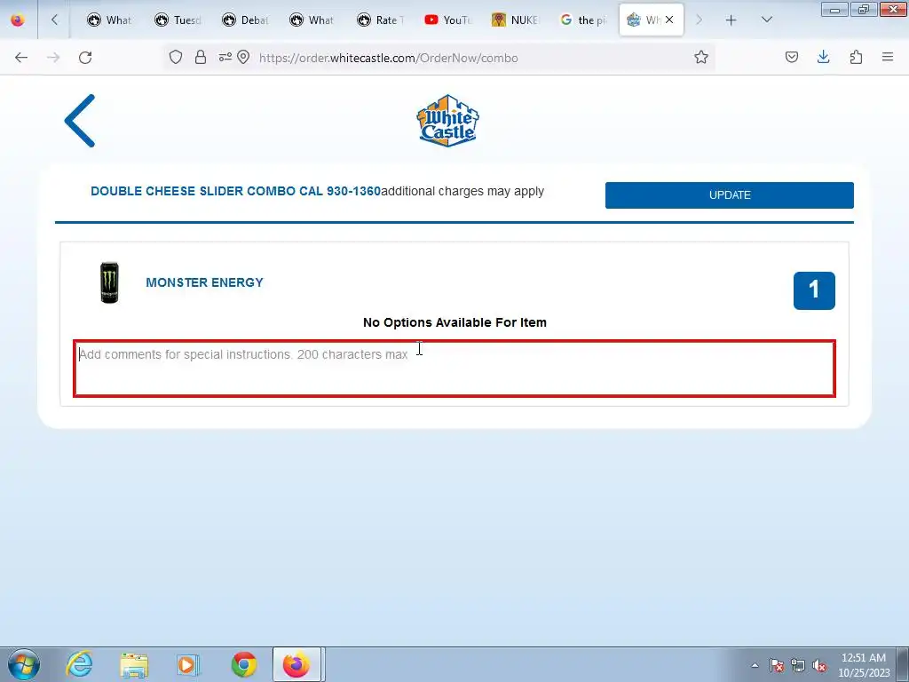Click the MONSTER ENERGY item title
Viewport: 909px width, 682px height.
205,282
